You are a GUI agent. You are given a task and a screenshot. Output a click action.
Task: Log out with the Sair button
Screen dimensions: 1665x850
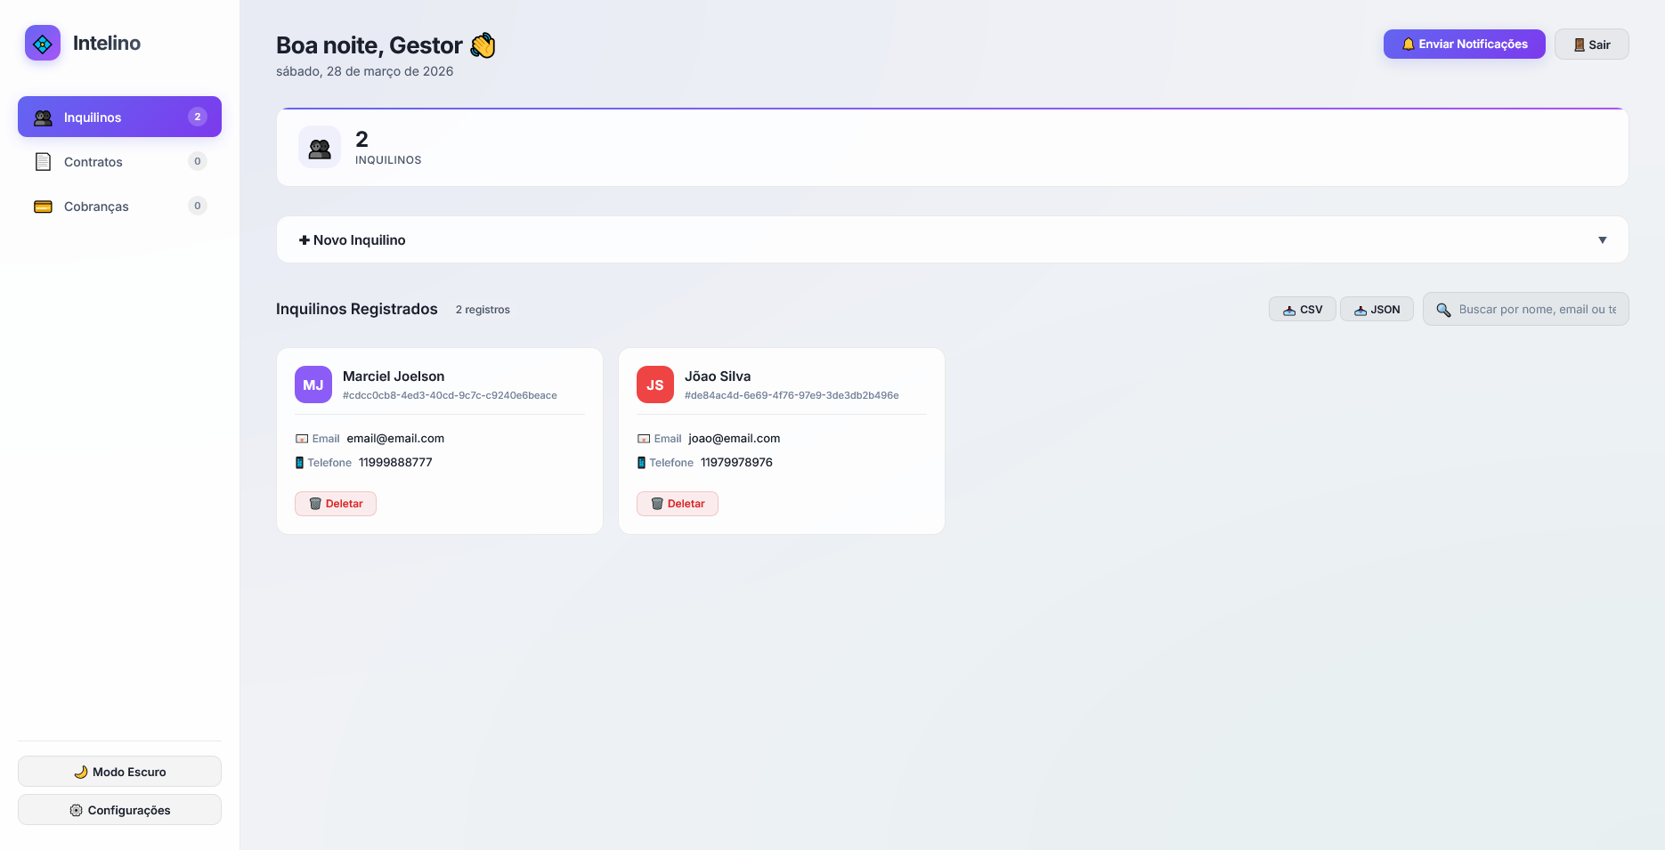1591,45
